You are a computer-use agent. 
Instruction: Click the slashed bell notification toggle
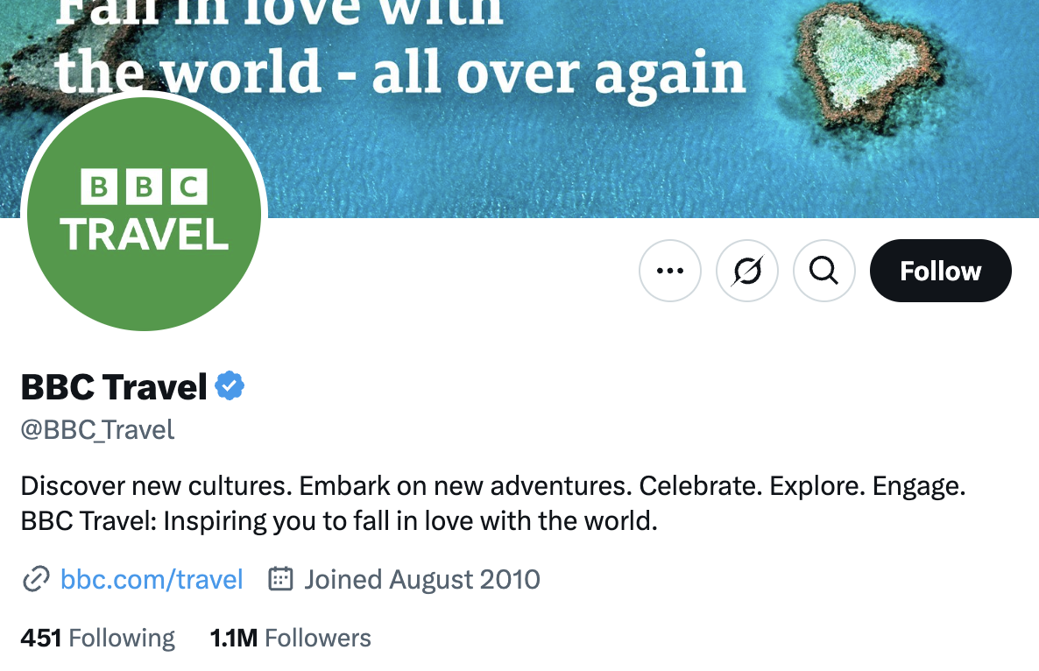[x=746, y=271]
